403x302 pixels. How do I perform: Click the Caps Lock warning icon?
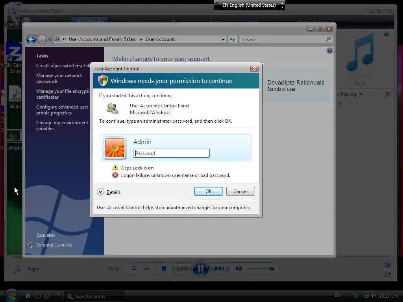[115, 168]
